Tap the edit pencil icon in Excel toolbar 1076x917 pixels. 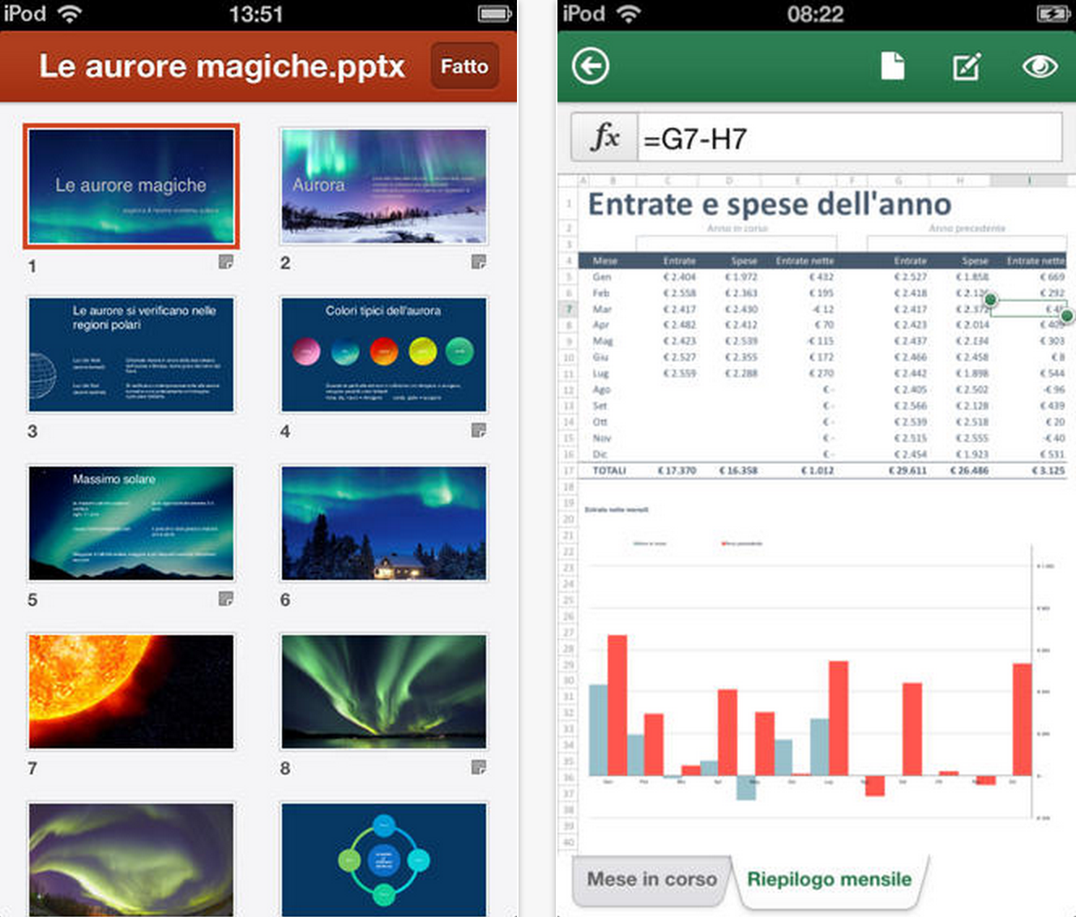click(x=967, y=66)
